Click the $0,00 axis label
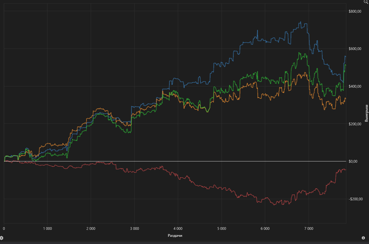 (x=353, y=161)
